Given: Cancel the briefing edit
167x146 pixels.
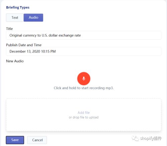Looking at the screenshot, I should [37, 140].
